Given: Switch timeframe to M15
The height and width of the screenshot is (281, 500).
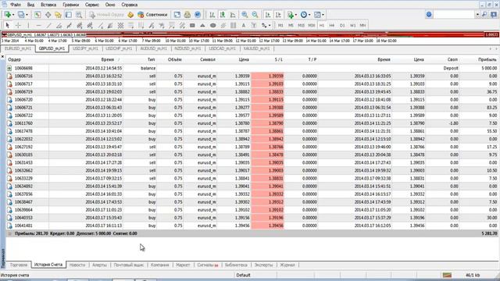Looking at the screenshot, I should [x=301, y=26].
